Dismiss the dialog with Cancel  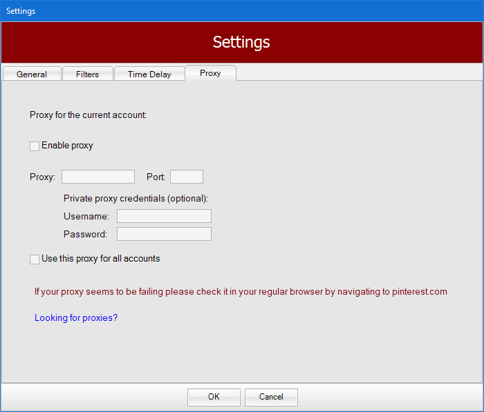point(271,397)
